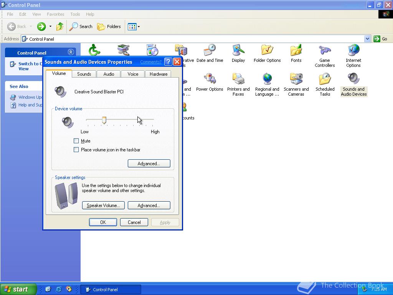The image size is (393, 295).
Task: Click the Views toolbar icon
Action: click(x=132, y=27)
